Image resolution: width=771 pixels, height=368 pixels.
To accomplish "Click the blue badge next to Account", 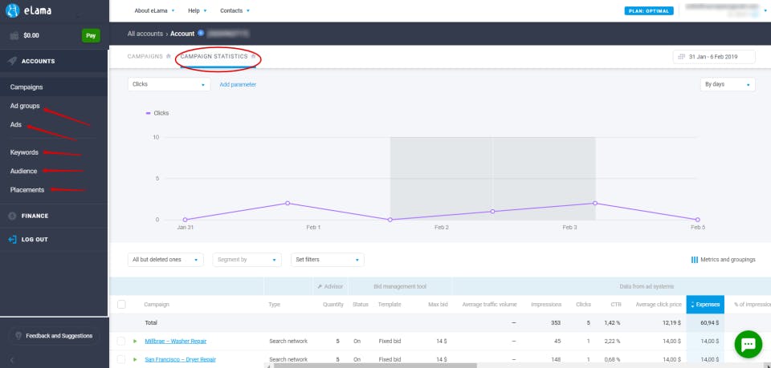I will click(201, 34).
